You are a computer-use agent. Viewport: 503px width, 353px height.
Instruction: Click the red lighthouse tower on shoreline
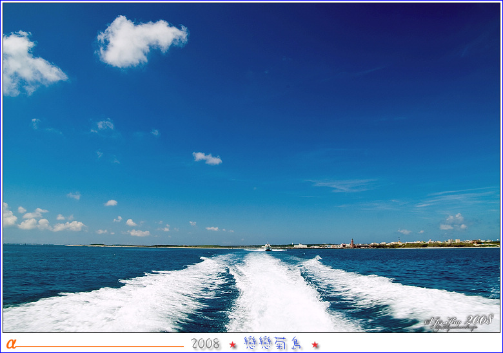click(x=351, y=243)
